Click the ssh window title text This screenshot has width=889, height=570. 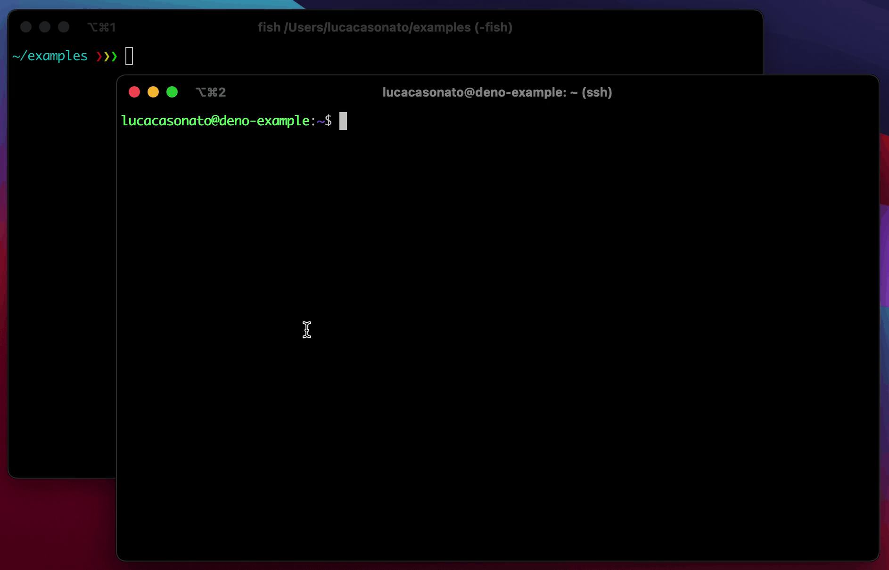click(x=497, y=92)
